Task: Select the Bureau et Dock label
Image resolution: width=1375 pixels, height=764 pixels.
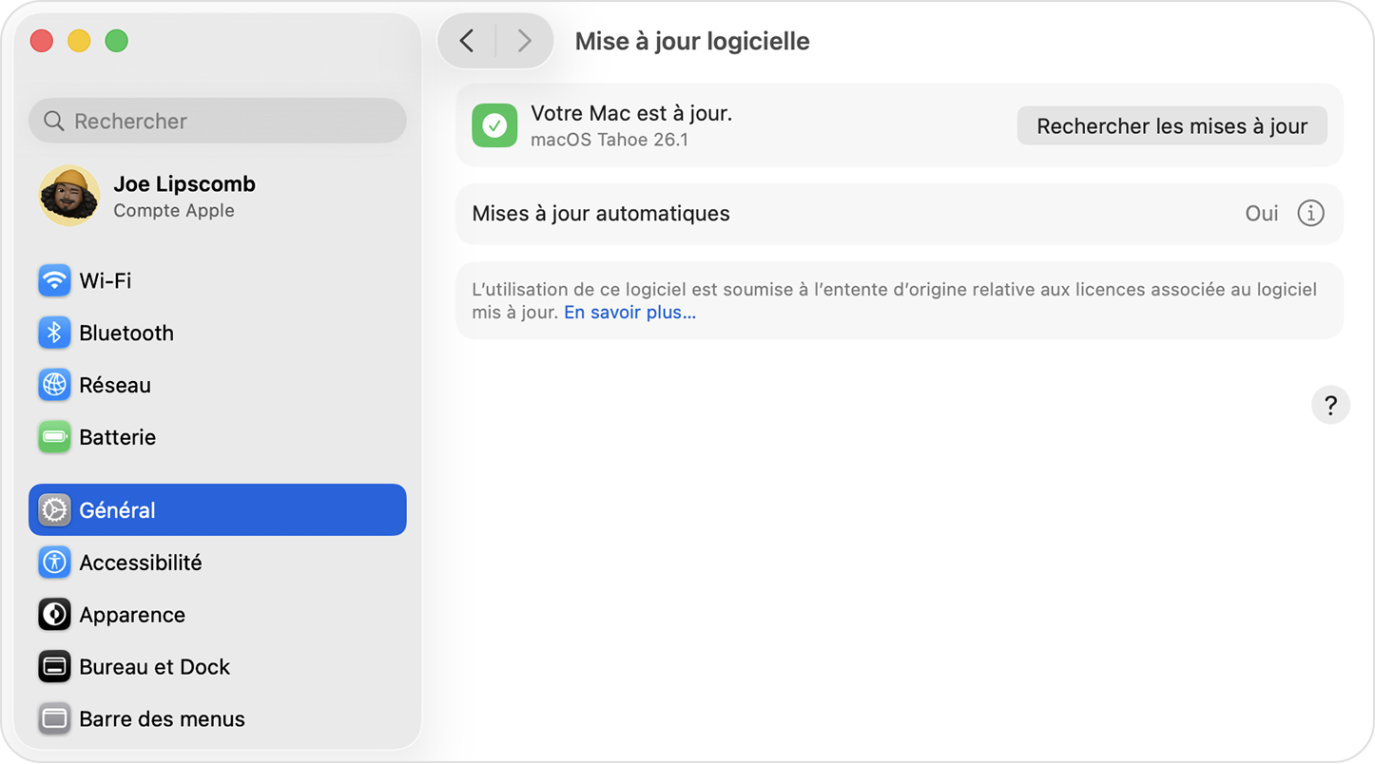Action: click(155, 668)
